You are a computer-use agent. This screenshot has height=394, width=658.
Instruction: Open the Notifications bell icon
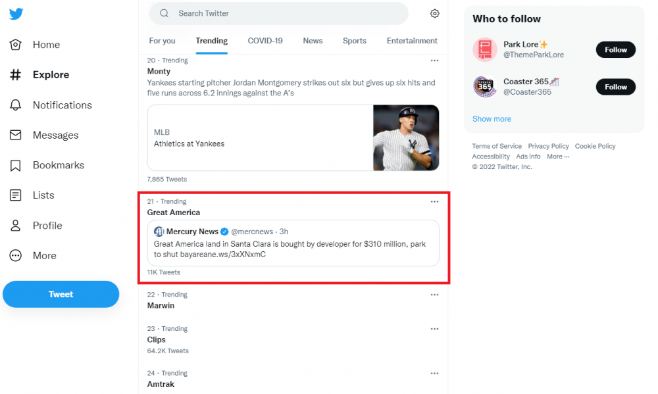16,105
